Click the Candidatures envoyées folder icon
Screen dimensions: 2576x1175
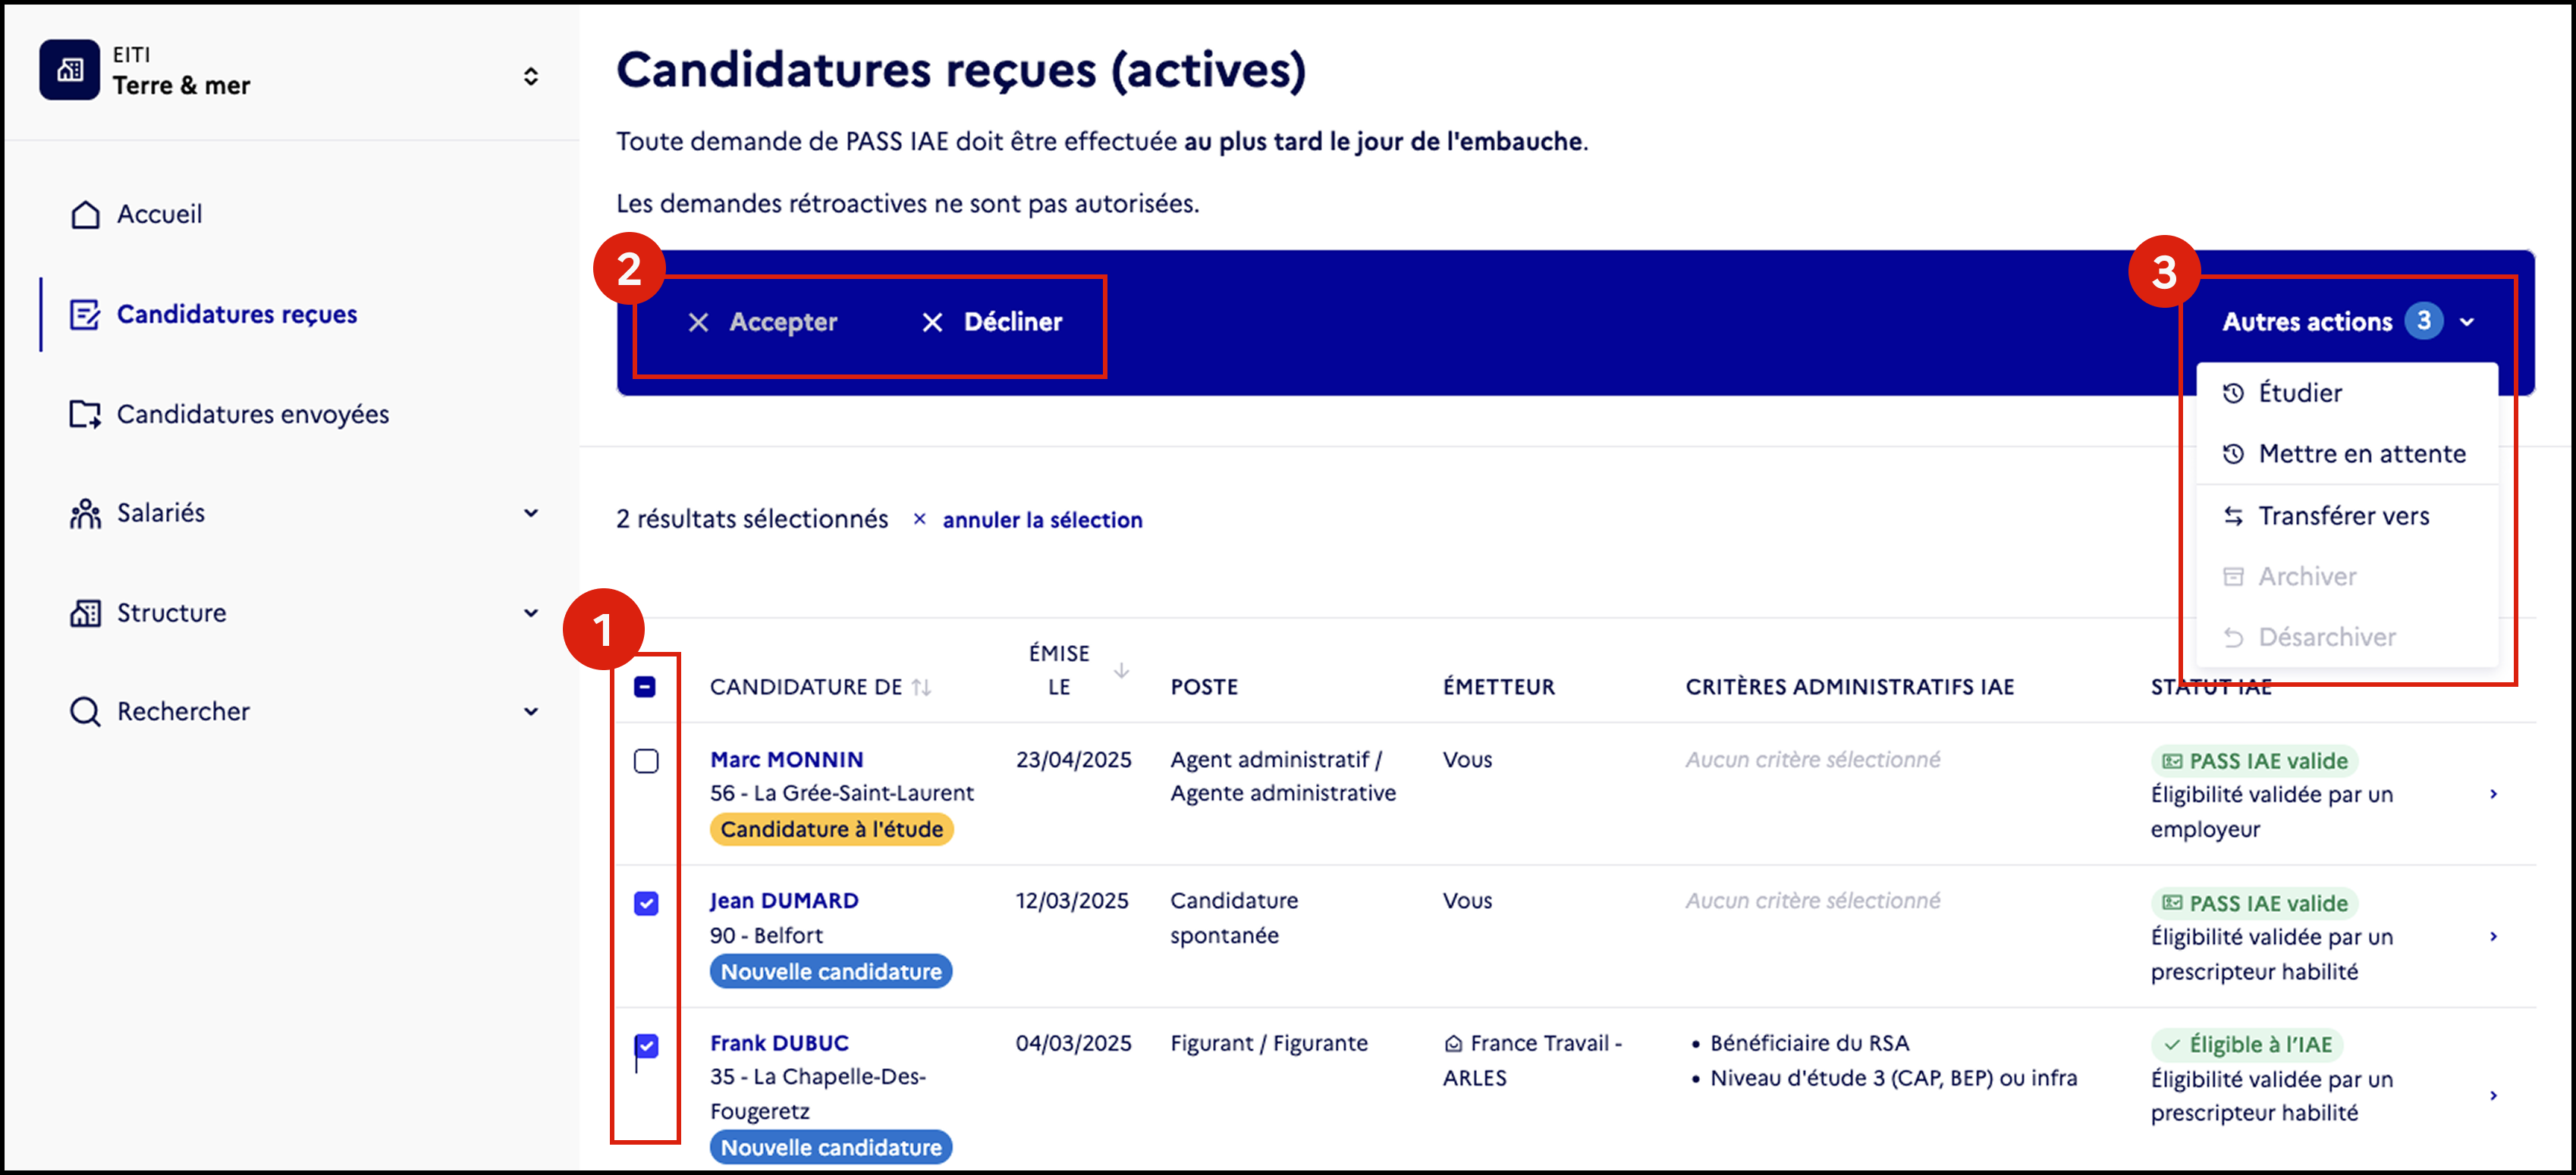85,414
